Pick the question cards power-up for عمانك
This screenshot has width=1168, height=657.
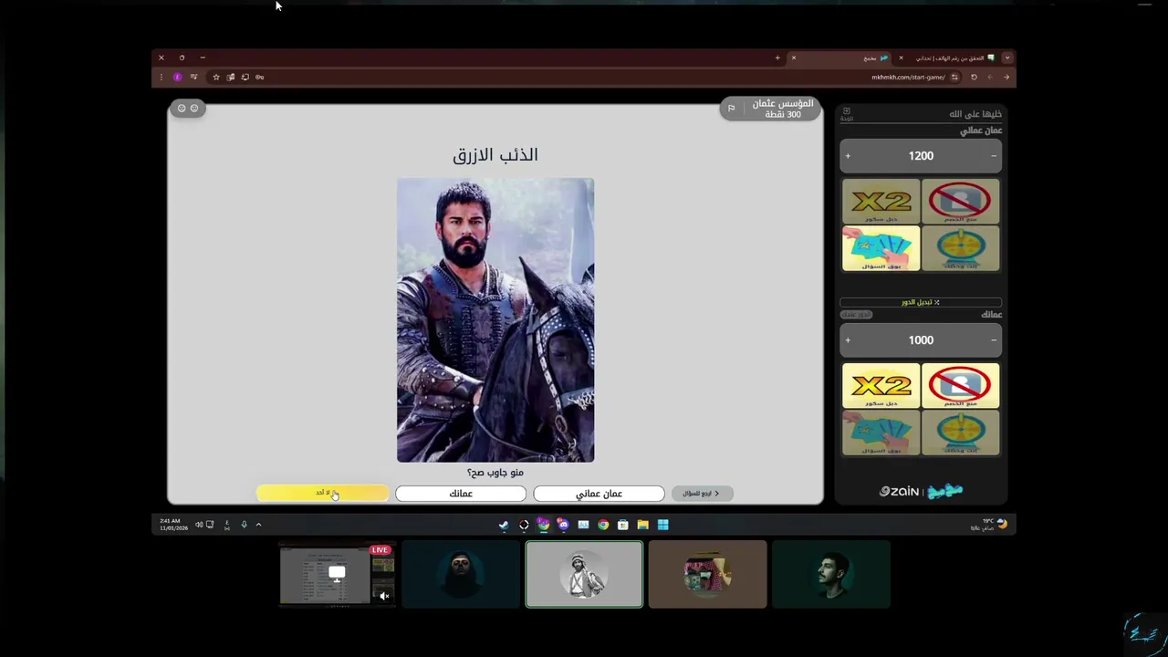tap(881, 432)
